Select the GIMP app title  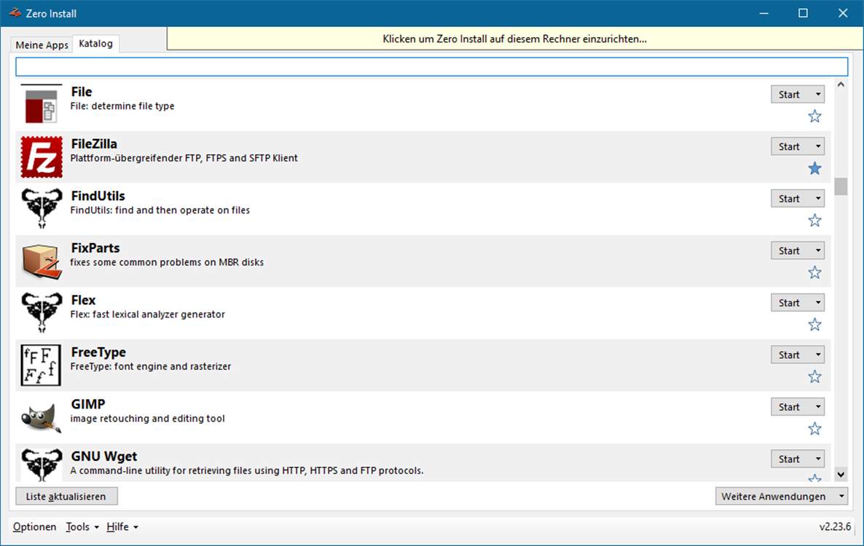(x=88, y=404)
